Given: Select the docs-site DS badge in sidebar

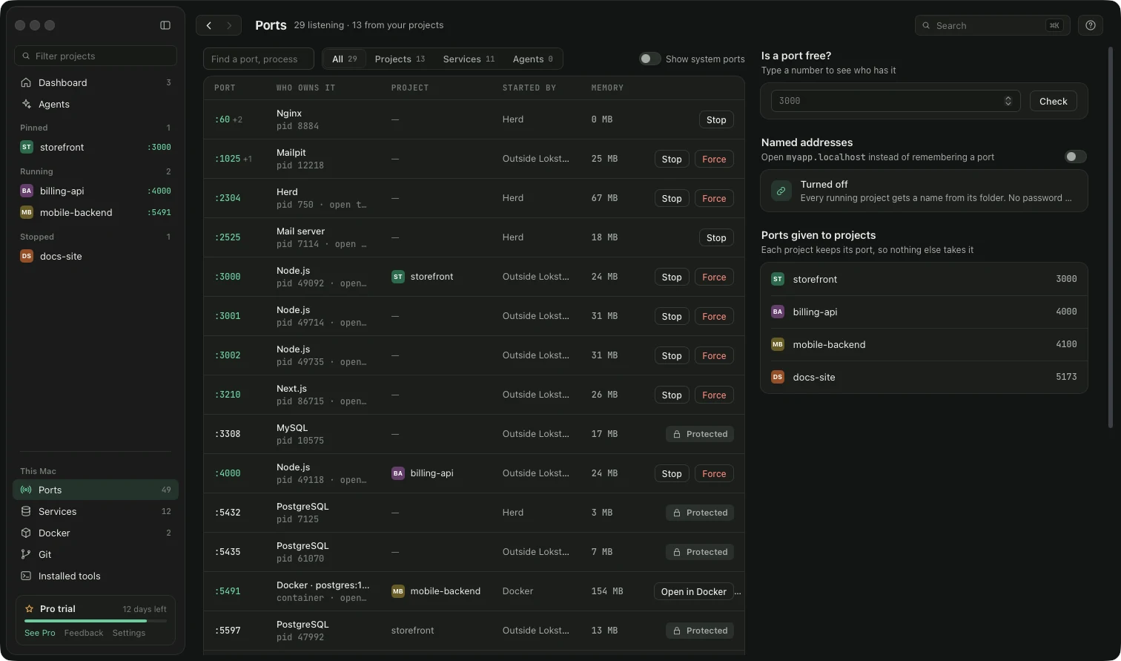Looking at the screenshot, I should coord(27,256).
